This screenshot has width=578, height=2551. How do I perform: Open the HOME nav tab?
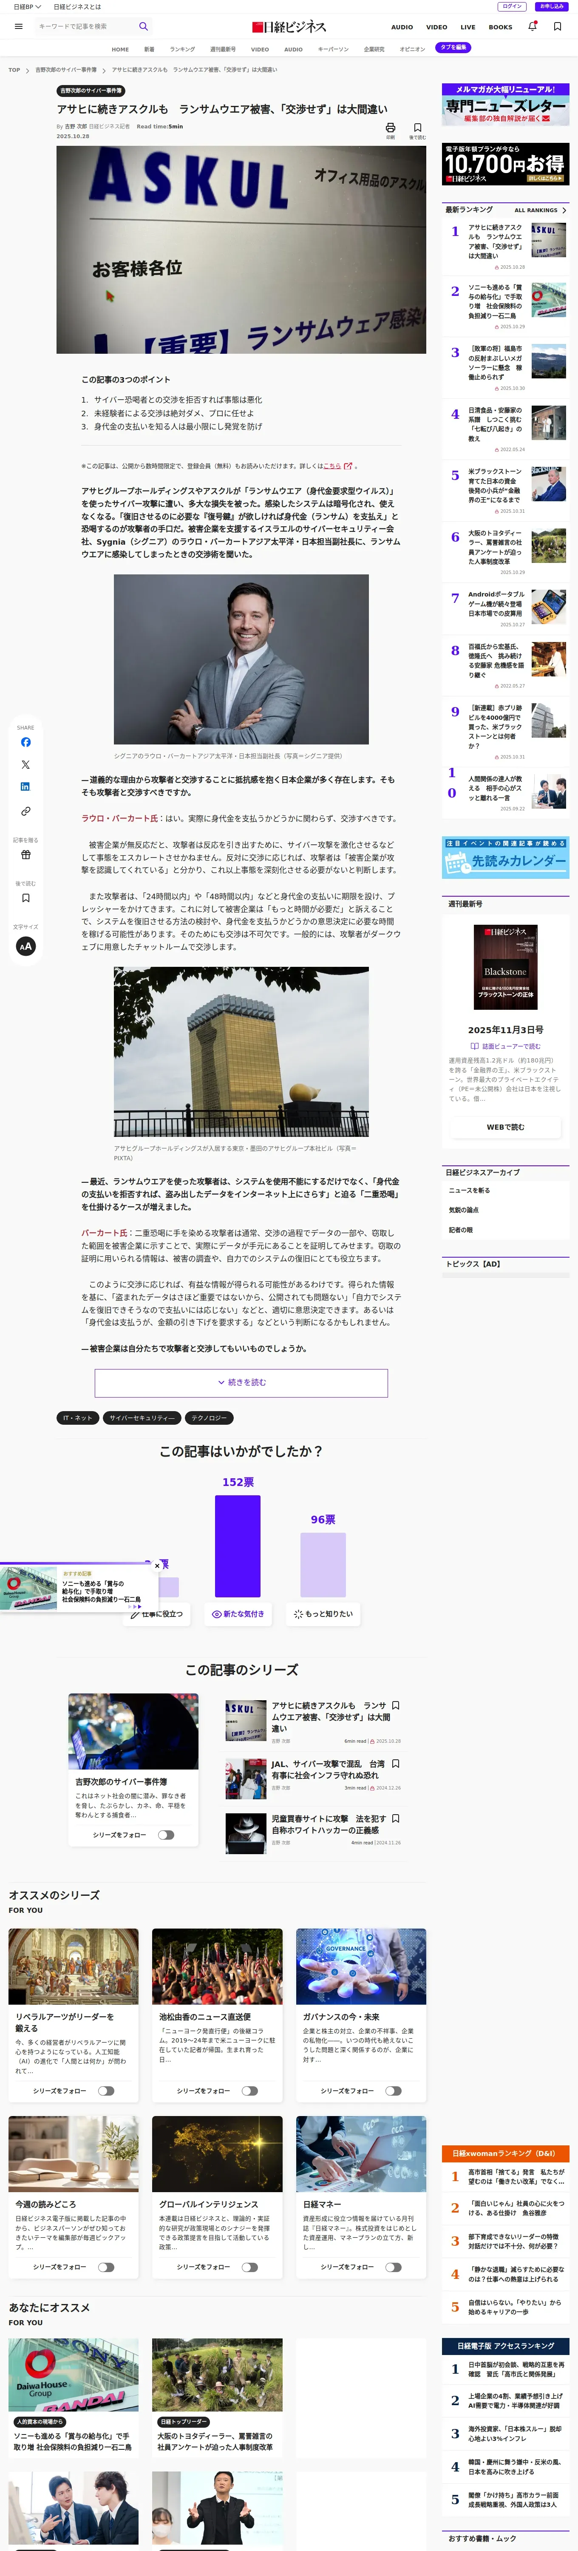point(120,48)
